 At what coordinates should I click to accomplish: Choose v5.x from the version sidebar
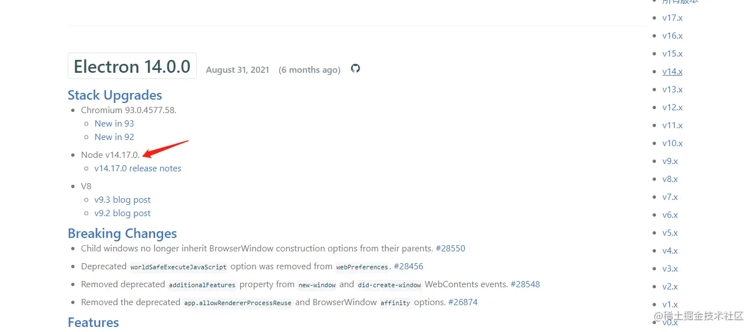(x=670, y=232)
